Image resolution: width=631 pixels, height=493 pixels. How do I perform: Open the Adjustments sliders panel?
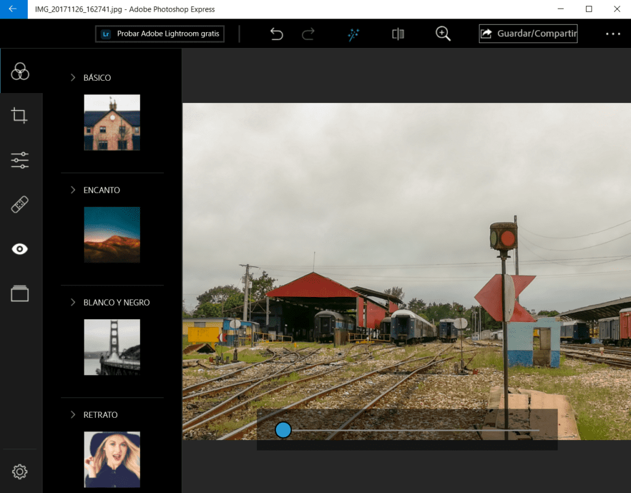[20, 160]
